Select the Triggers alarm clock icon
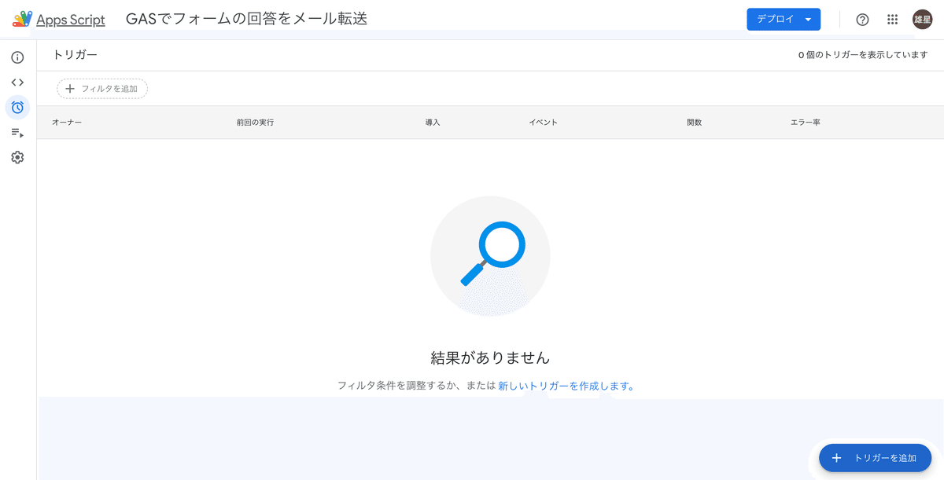Screen dimensions: 944x480 (17, 107)
